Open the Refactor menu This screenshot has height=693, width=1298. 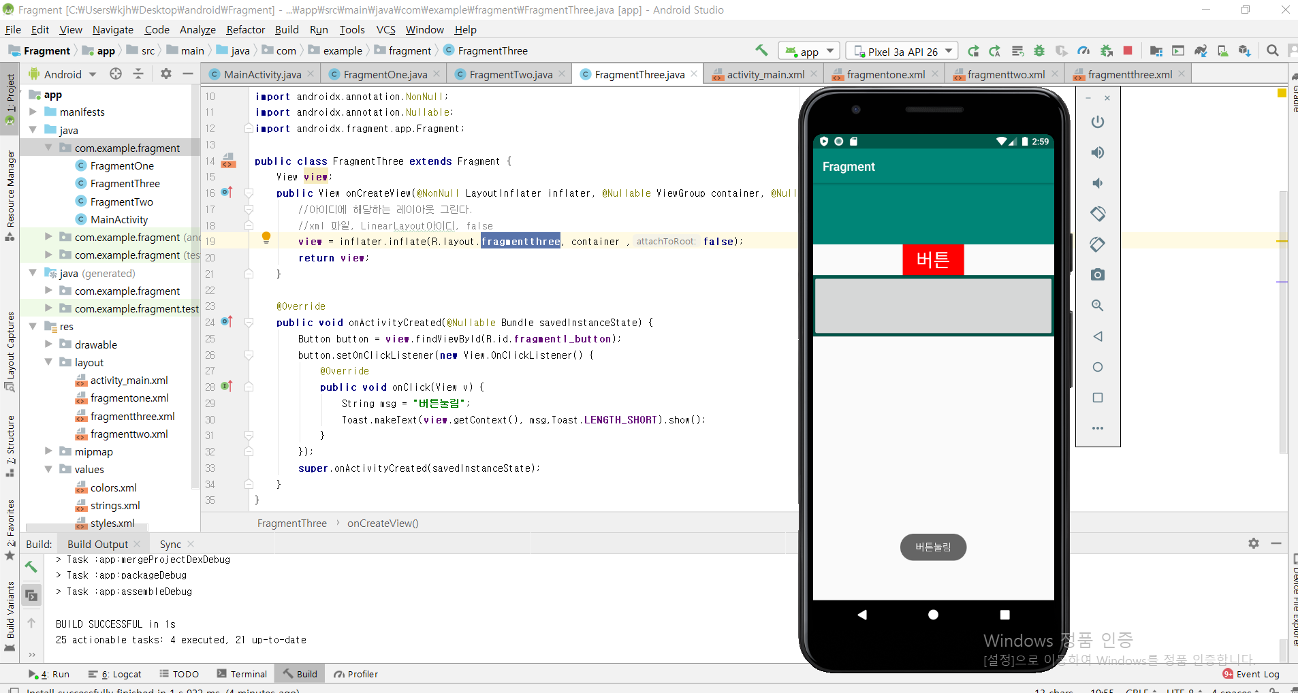[245, 29]
